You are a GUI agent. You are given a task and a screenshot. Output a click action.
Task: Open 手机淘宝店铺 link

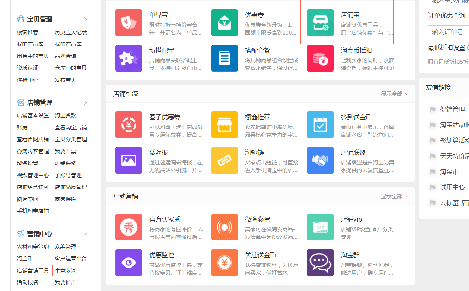coord(33,211)
